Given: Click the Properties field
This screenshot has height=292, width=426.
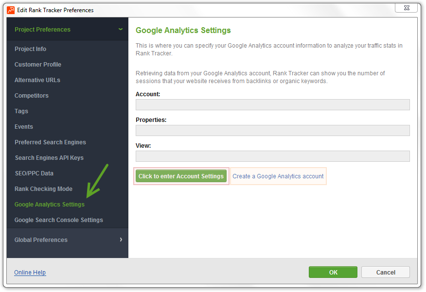Looking at the screenshot, I should click(272, 131).
